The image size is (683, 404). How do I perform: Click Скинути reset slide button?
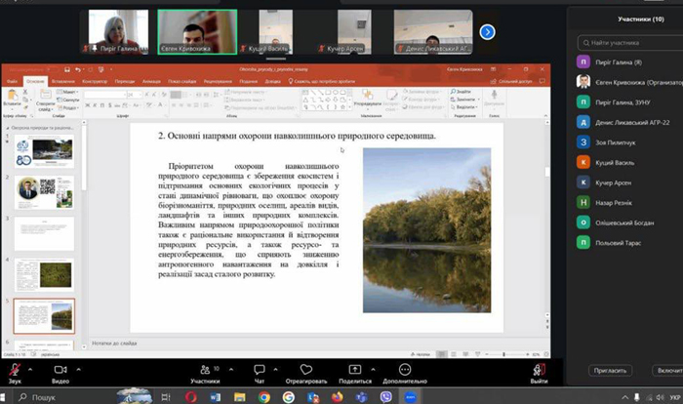(68, 100)
